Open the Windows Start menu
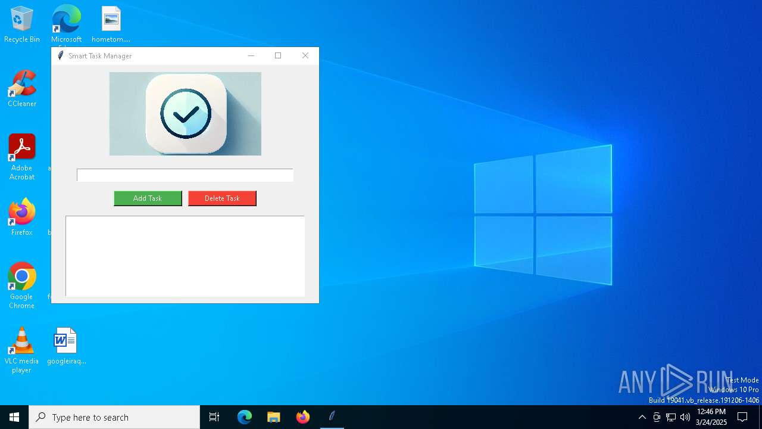Image resolution: width=762 pixels, height=429 pixels. 14,417
